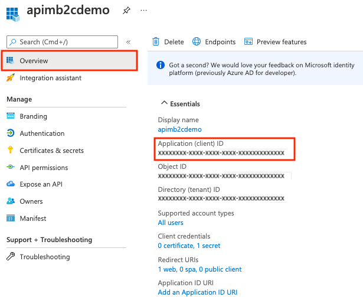The height and width of the screenshot is (297, 363).
Task: Open the Owners people icon
Action: pos(11,201)
